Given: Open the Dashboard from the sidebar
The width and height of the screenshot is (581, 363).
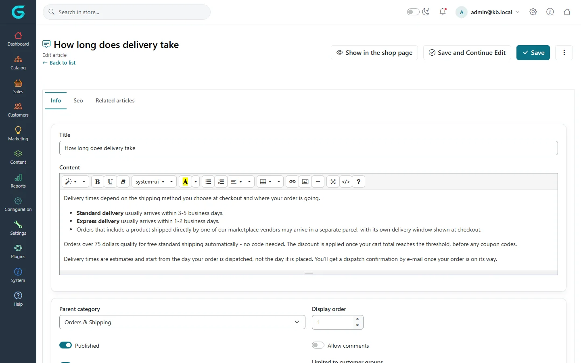Looking at the screenshot, I should [18, 39].
